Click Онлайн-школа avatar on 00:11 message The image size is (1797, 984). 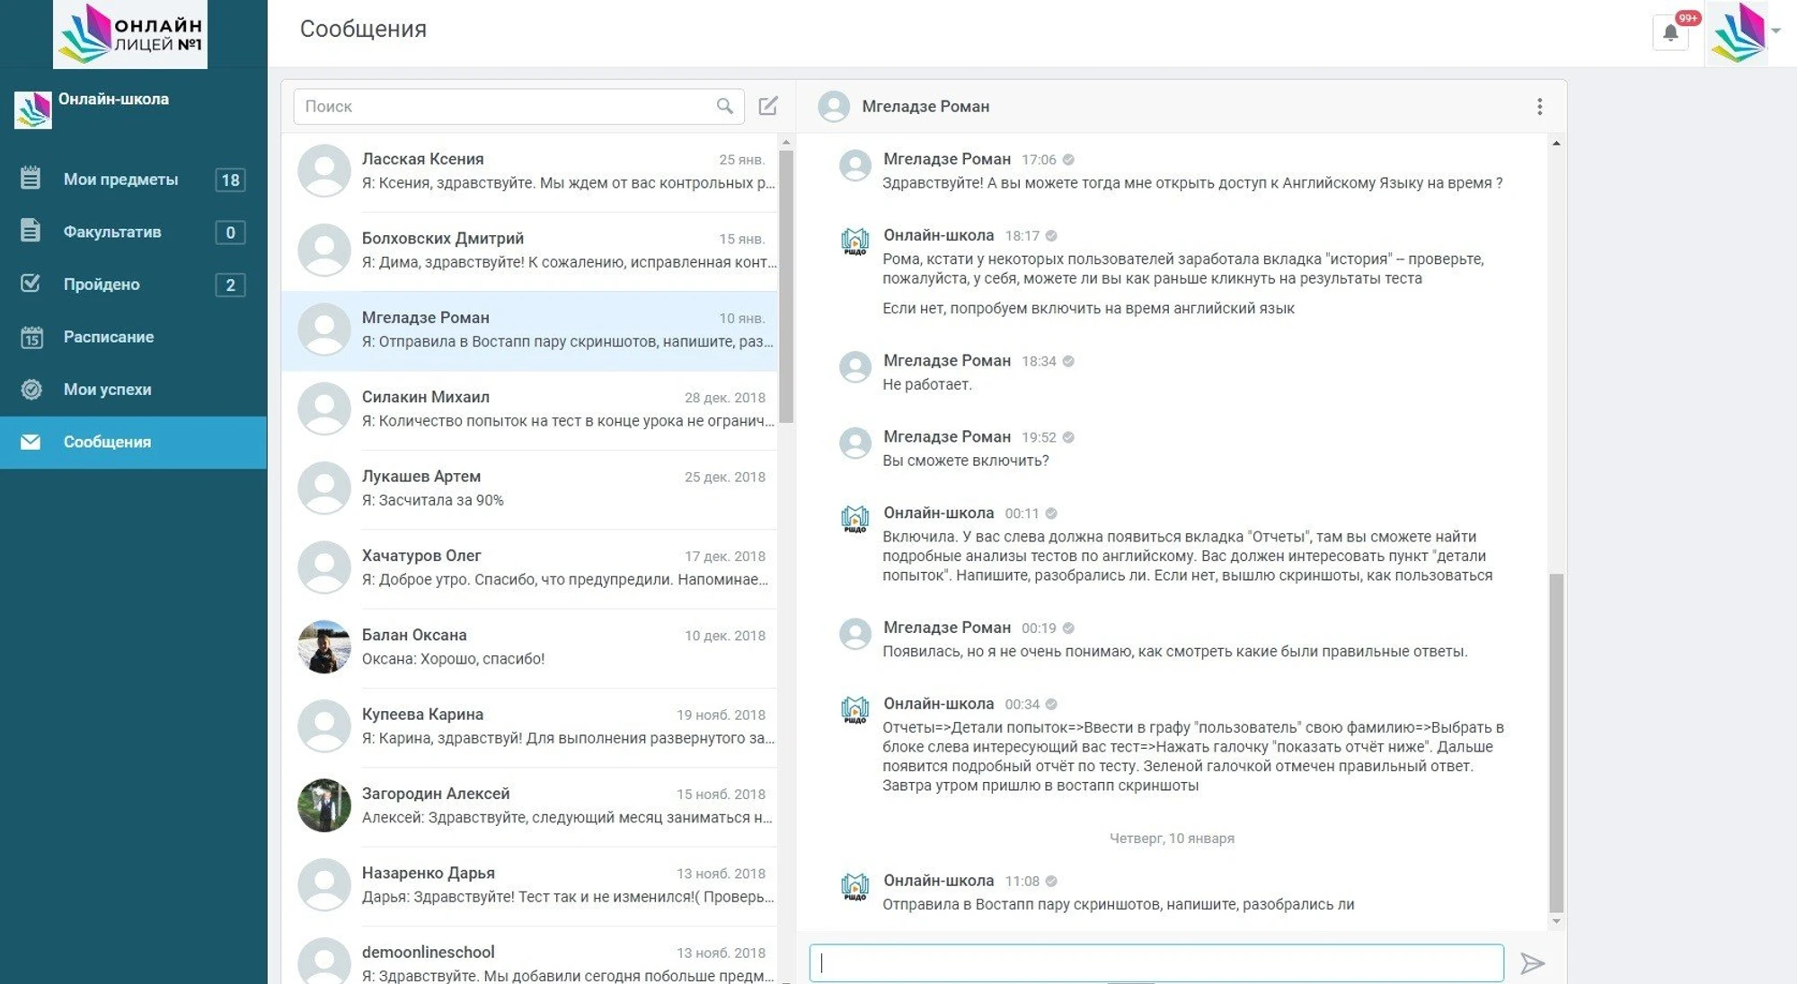click(854, 519)
